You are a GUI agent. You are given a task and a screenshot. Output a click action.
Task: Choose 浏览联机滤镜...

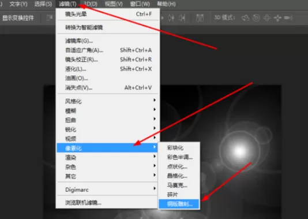tap(108, 203)
